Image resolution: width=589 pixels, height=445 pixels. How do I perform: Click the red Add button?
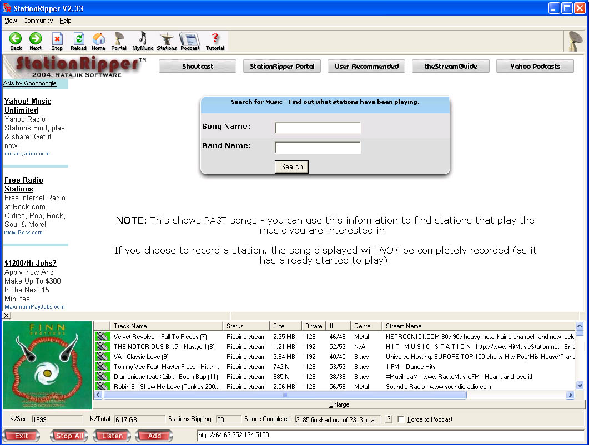[154, 436]
